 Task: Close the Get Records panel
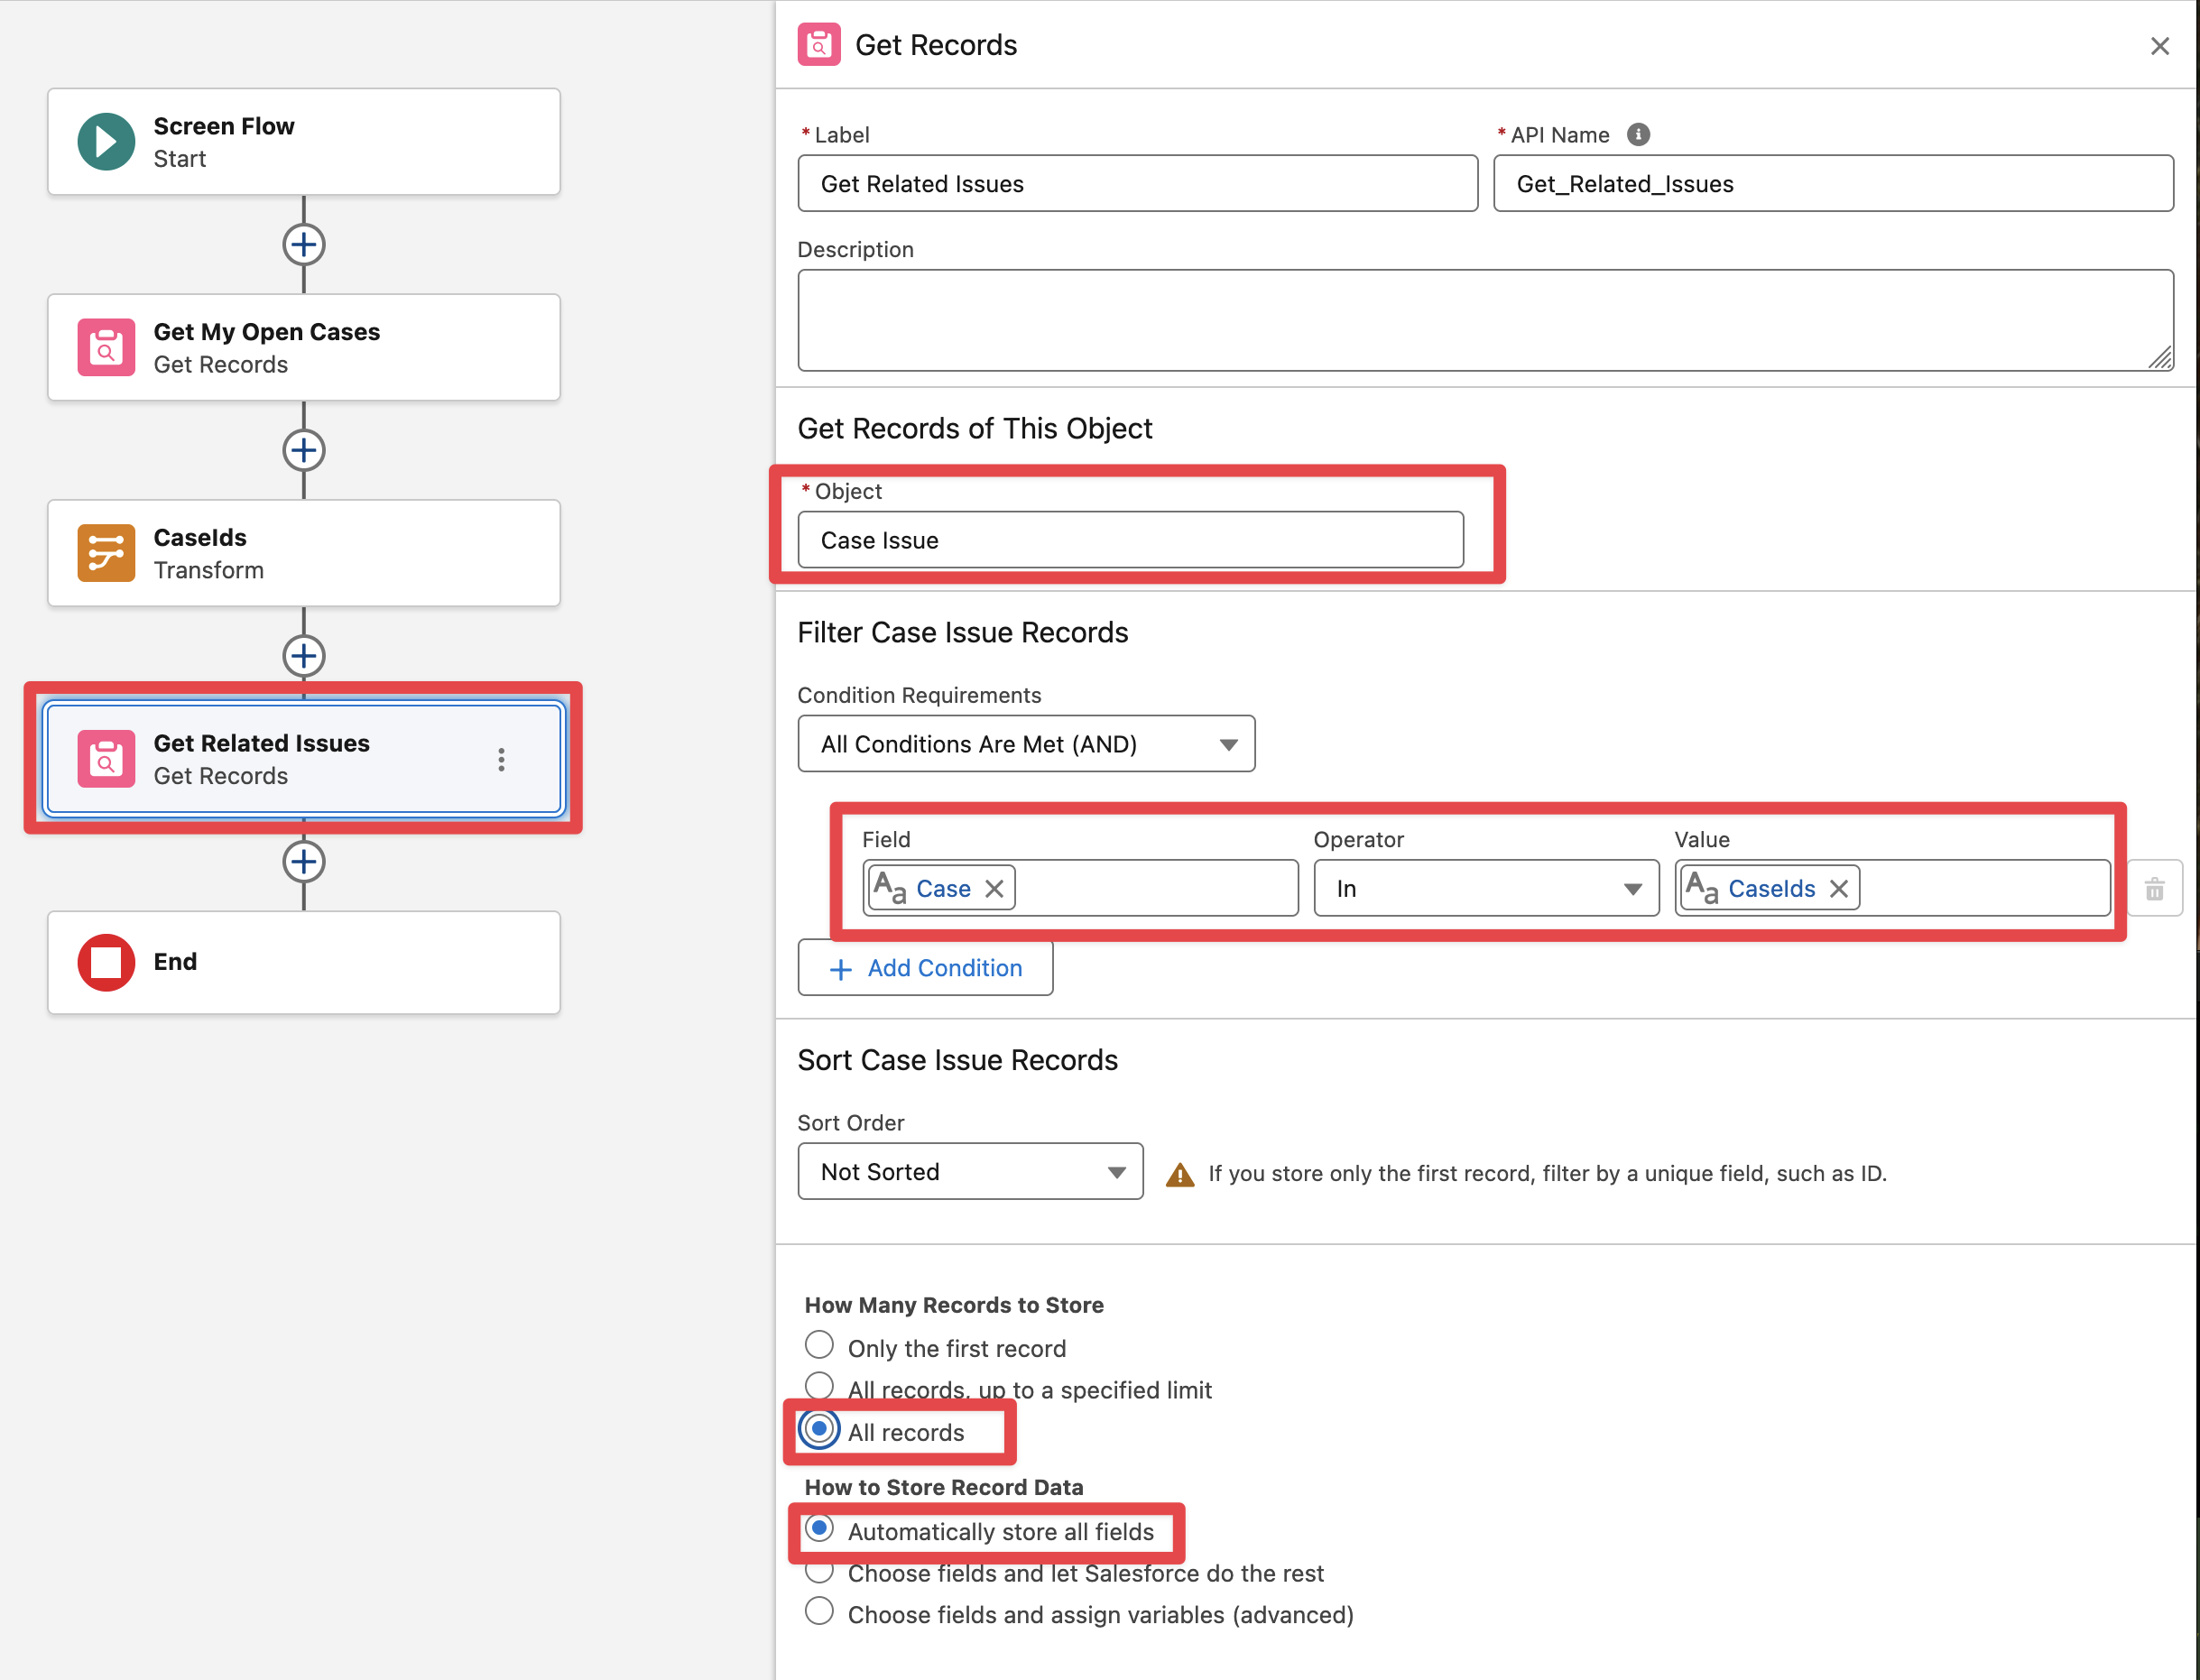[2159, 46]
